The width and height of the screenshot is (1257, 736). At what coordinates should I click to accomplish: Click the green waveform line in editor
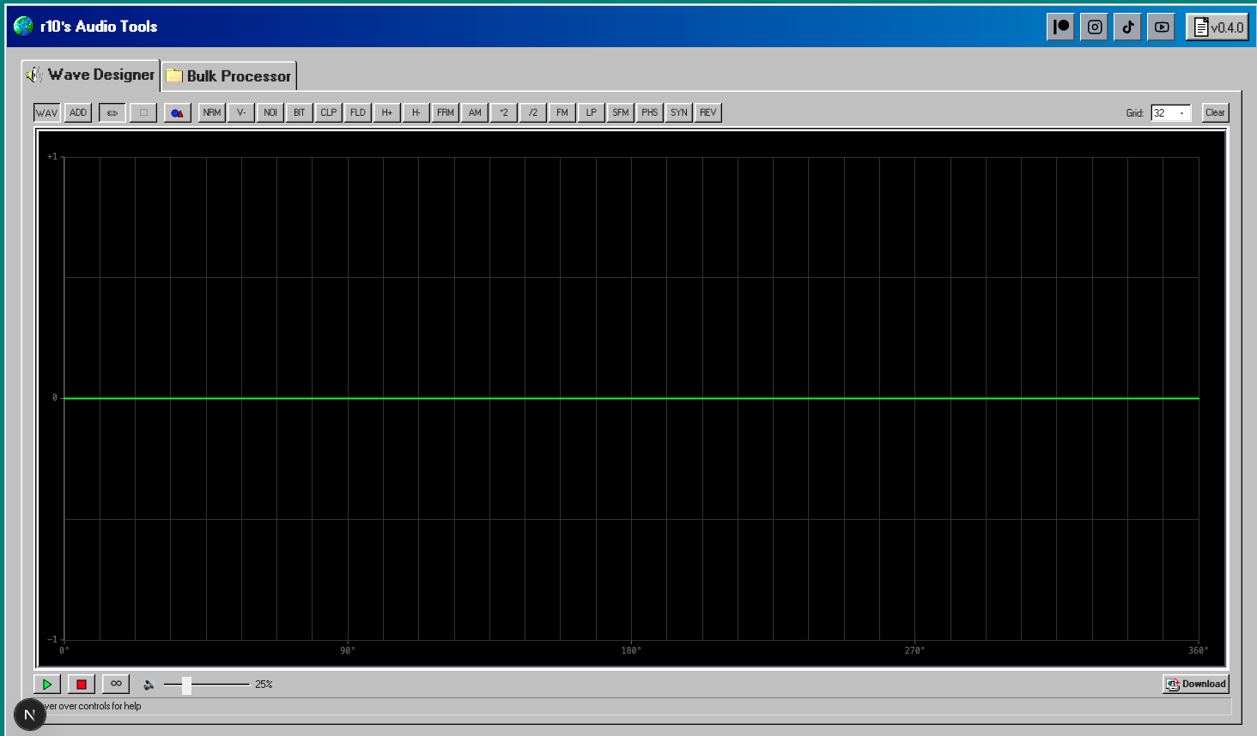point(631,398)
